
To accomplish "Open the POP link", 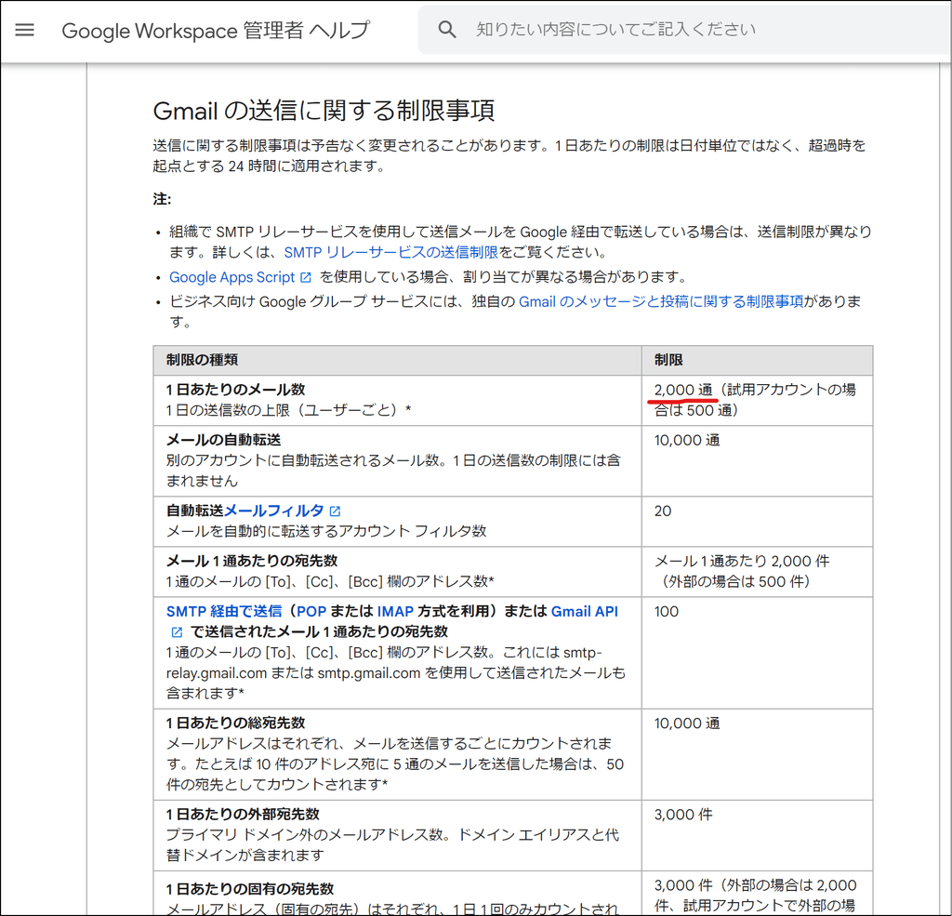I will (x=311, y=612).
